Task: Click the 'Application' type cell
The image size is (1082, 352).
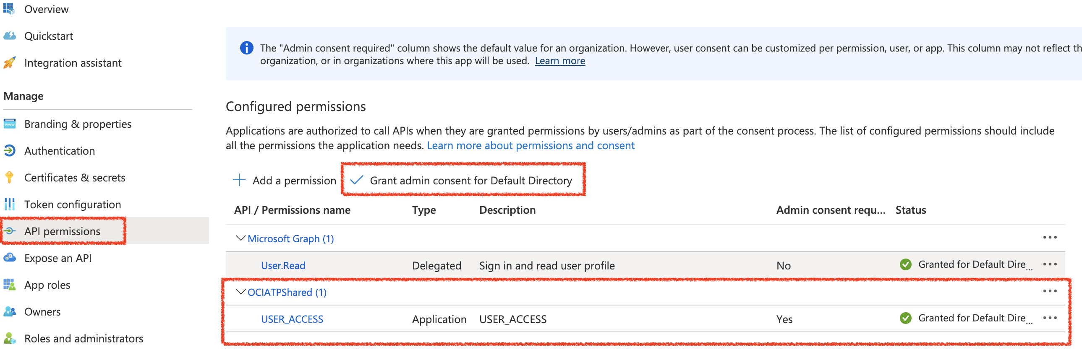Action: click(439, 319)
